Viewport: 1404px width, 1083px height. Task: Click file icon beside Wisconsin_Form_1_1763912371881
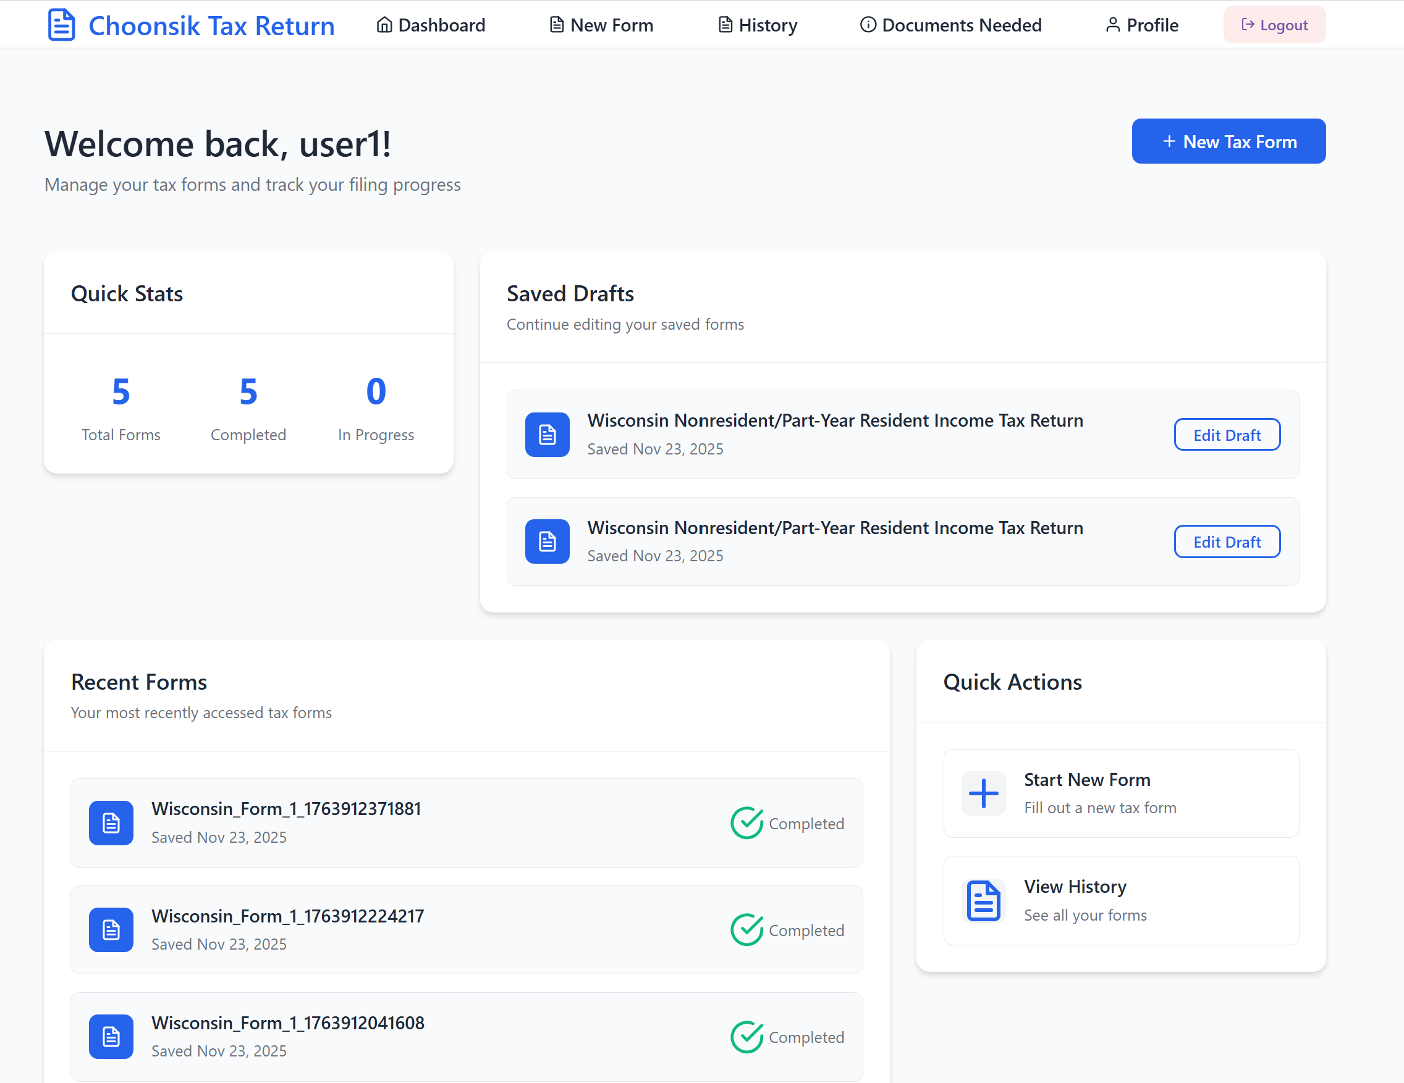pyautogui.click(x=111, y=823)
